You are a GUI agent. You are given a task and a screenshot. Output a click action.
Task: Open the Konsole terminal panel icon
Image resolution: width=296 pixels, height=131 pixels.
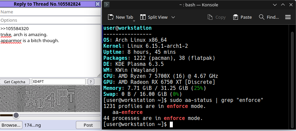point(107,5)
